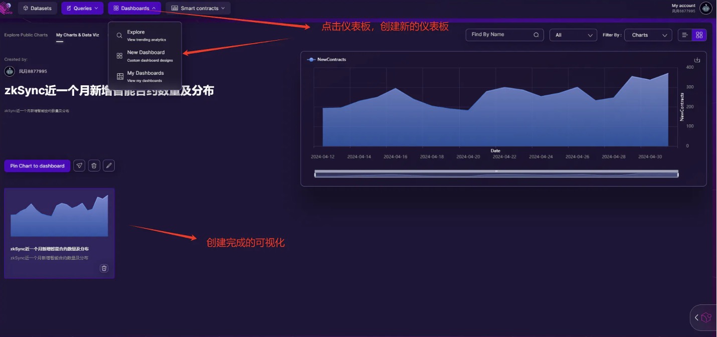Click the trash icon beside Pin Chart button
Viewport: 717px width, 337px height.
click(94, 165)
